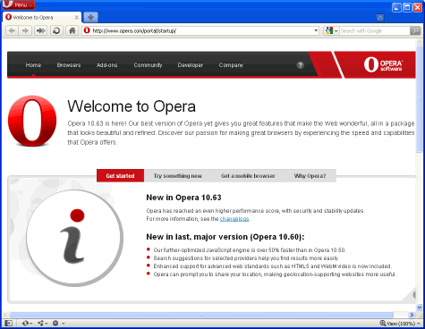Expand the Opera Link dropdown arrow

pos(31,324)
